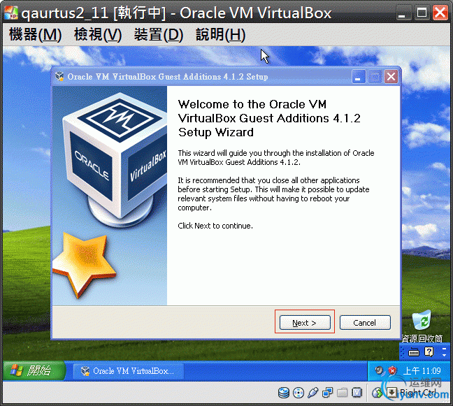Viewport: 453px width, 406px height.
Task: Click Cancel in the Guest Additions setup
Action: coord(365,322)
